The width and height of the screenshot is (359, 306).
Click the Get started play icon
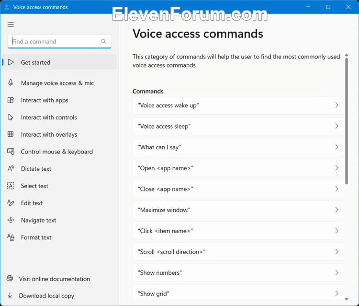[11, 62]
